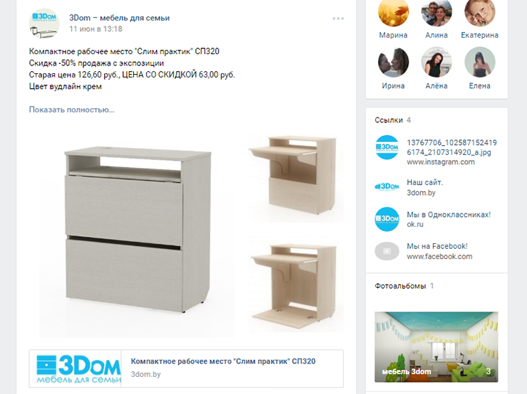Viewport: 527px width, 394px height.
Task: Open Екатерина's profile avatar
Action: [x=479, y=12]
